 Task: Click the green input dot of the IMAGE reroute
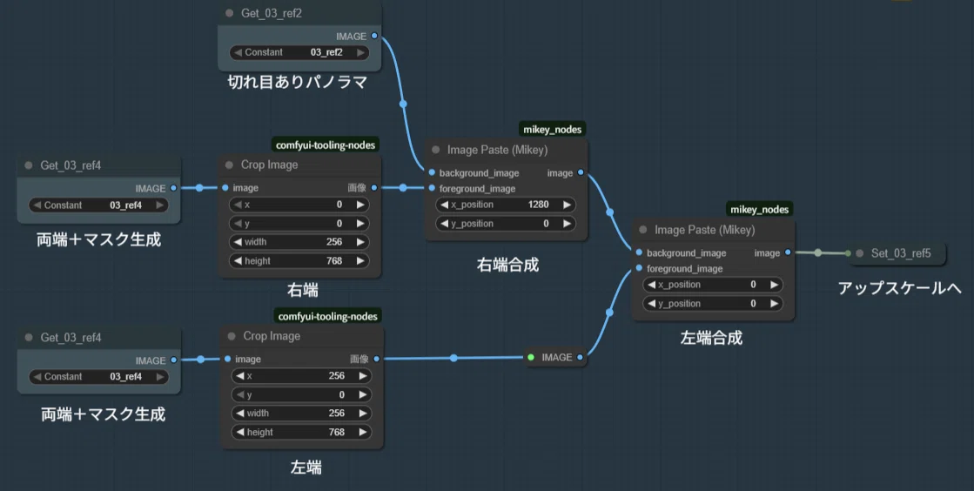pyautogui.click(x=530, y=358)
